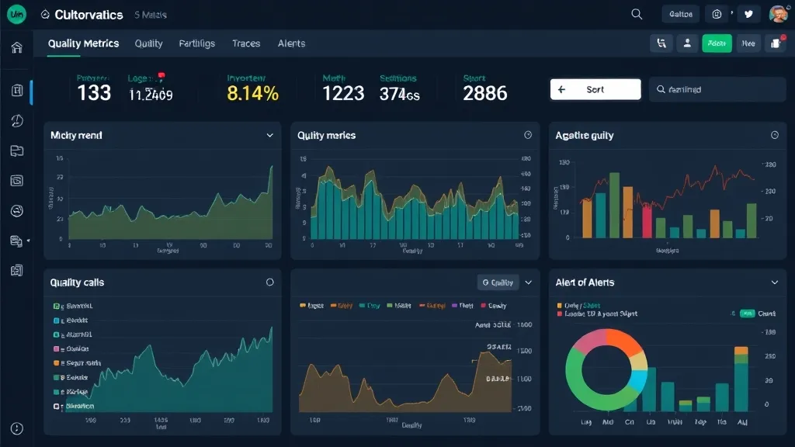795x447 pixels.
Task: Open the user avatar menu
Action: click(778, 14)
